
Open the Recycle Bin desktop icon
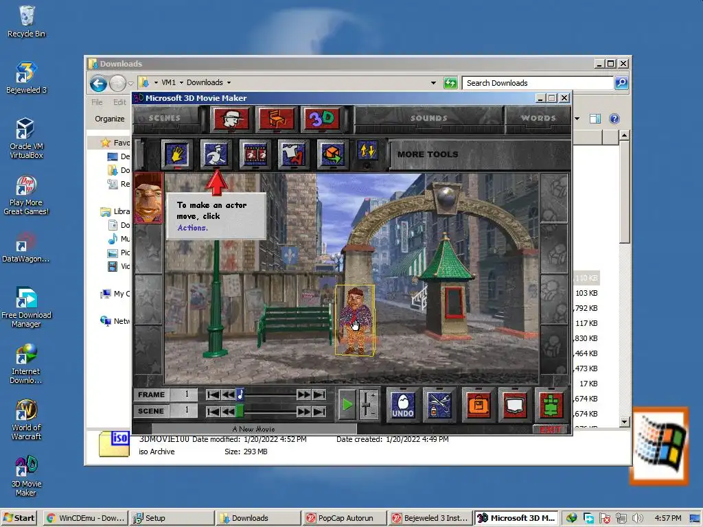tap(27, 21)
